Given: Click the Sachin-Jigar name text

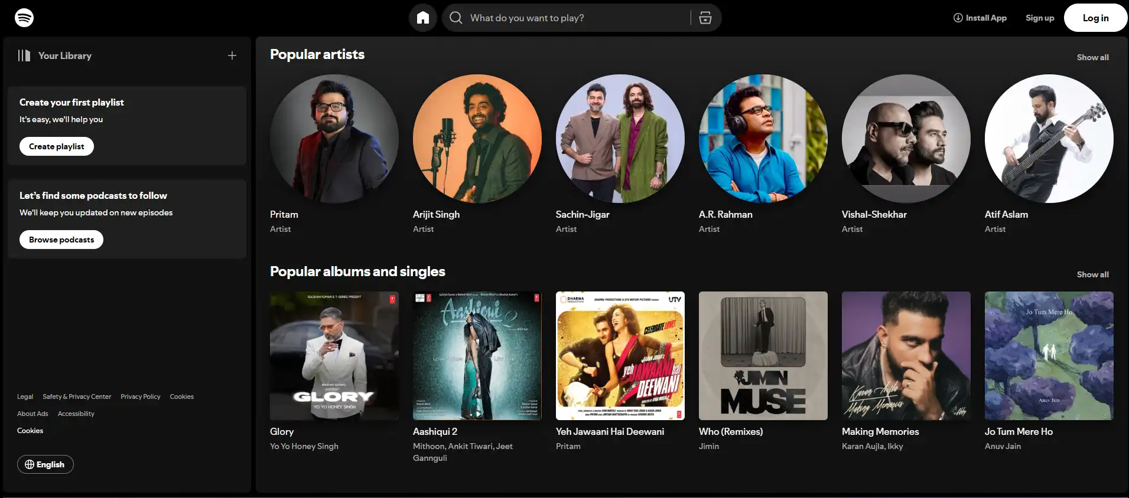Looking at the screenshot, I should 583,215.
